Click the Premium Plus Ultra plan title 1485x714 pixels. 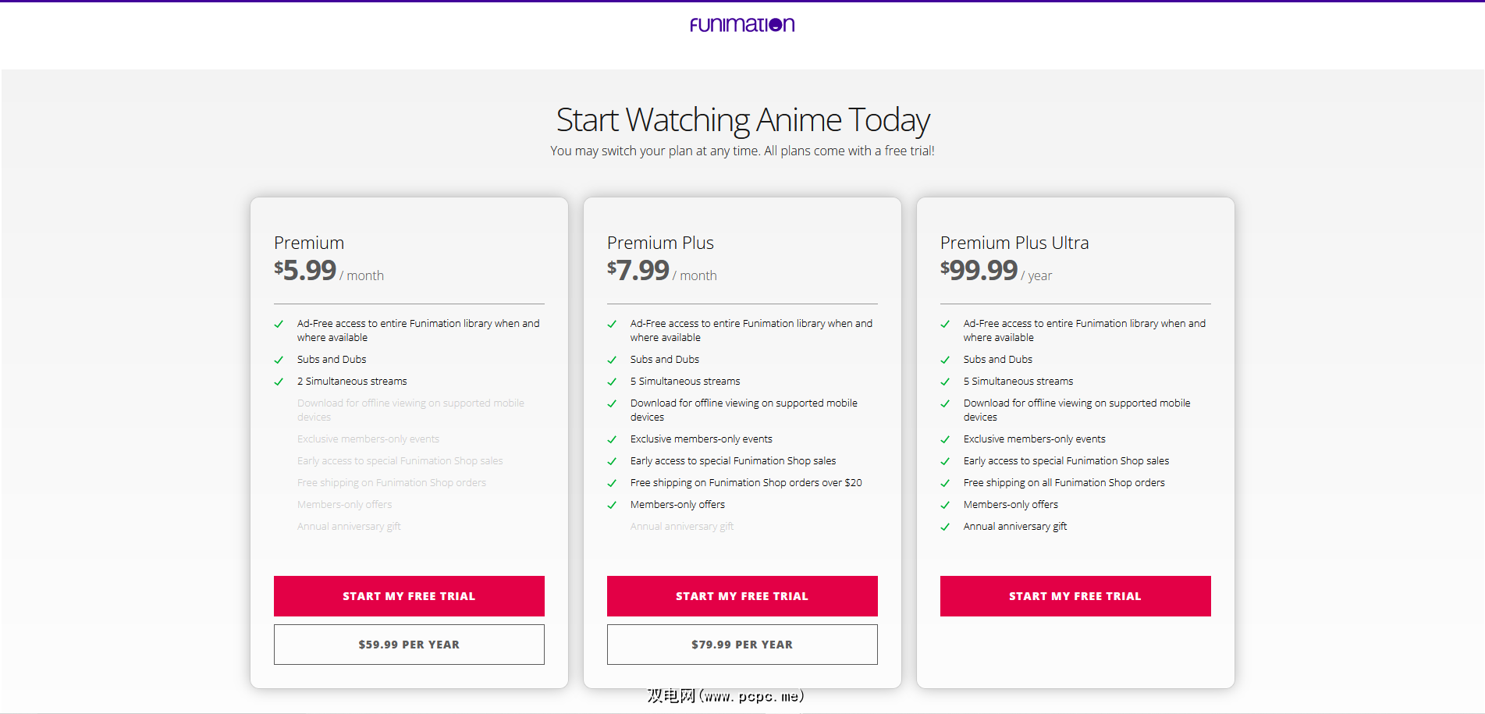[1014, 243]
